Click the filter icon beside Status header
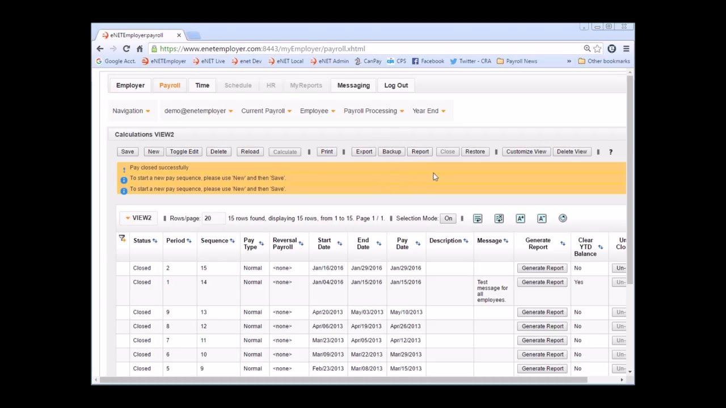 pyautogui.click(x=122, y=239)
